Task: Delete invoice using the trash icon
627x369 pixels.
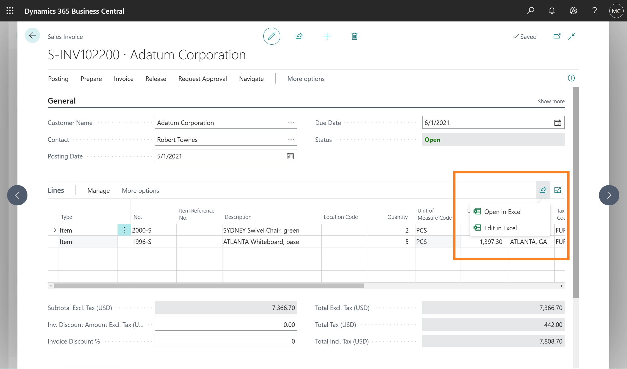Action: (354, 36)
